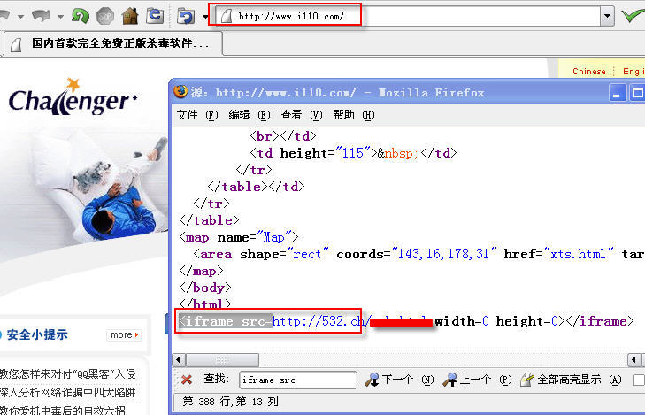Click the find text field containing 'iframe src'
The image size is (645, 415).
point(298,380)
